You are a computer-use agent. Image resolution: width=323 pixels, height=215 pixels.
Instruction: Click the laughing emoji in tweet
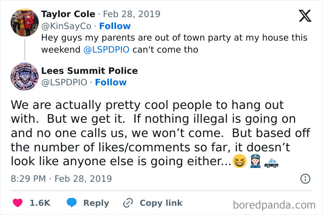coord(239,162)
